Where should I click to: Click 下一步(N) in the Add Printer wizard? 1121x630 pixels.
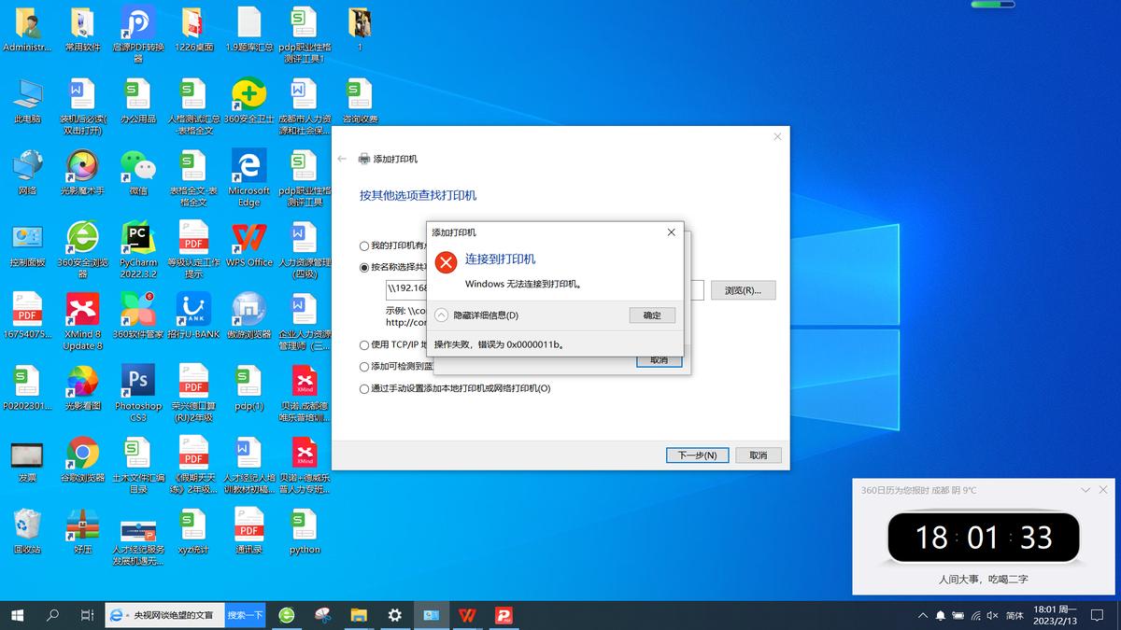click(697, 455)
